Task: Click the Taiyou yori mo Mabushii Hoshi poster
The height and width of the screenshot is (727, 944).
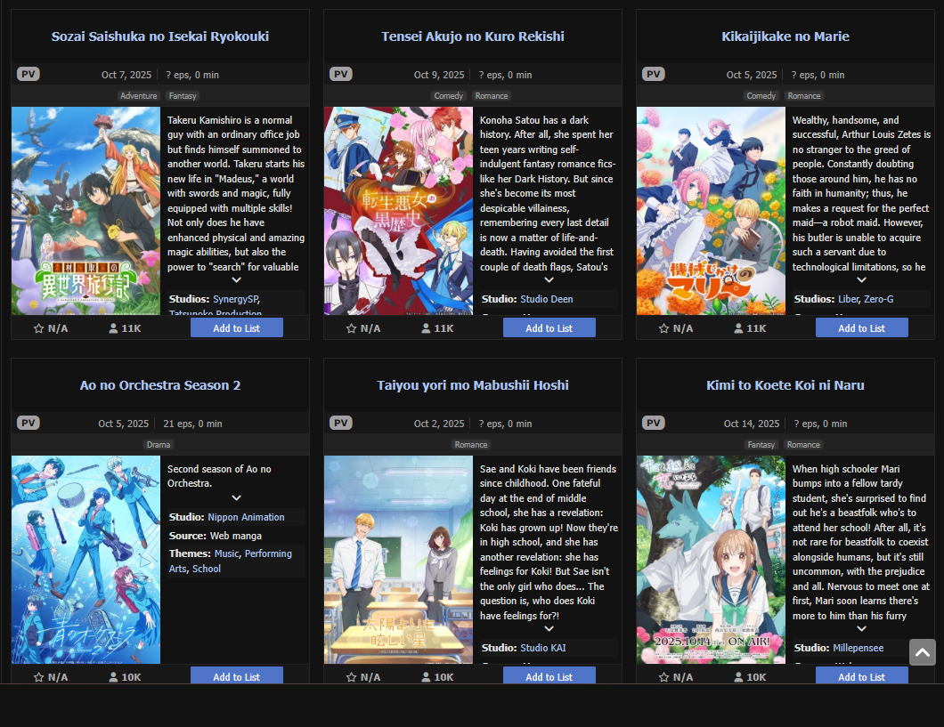Action: tap(399, 560)
